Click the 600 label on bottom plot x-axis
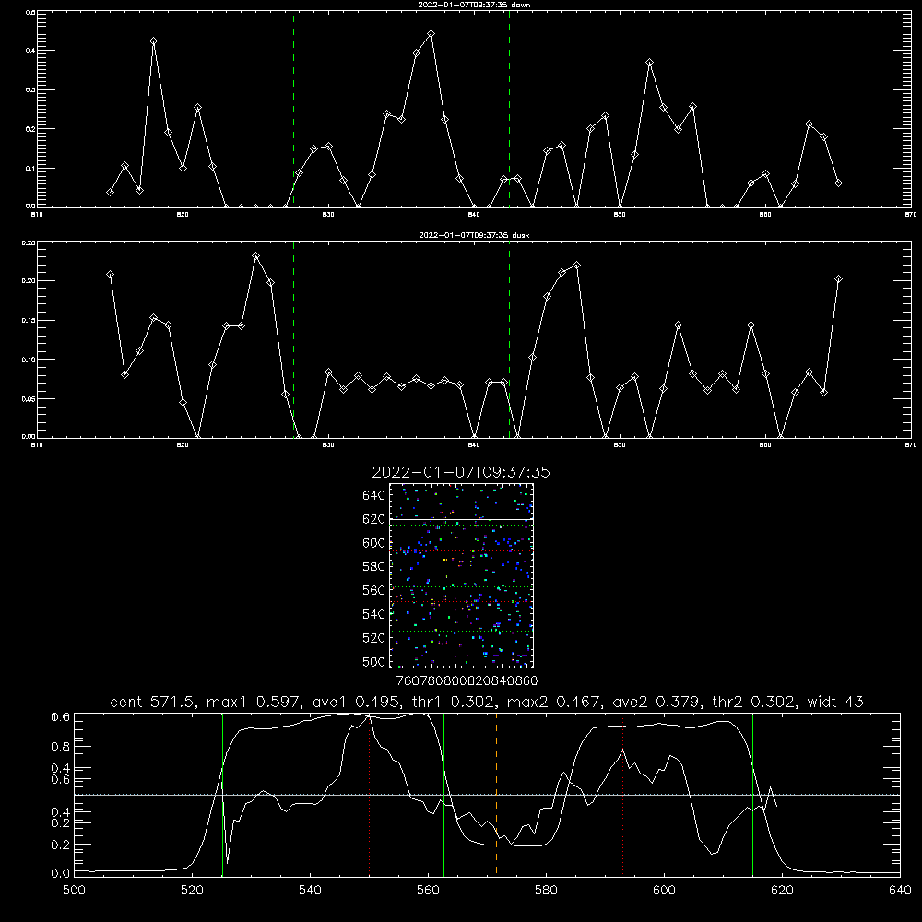Image resolution: width=922 pixels, height=922 pixels. (664, 891)
